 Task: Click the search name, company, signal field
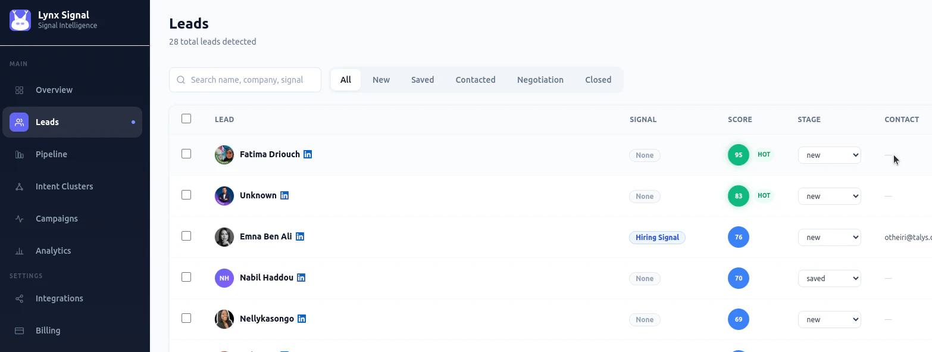[x=245, y=80]
